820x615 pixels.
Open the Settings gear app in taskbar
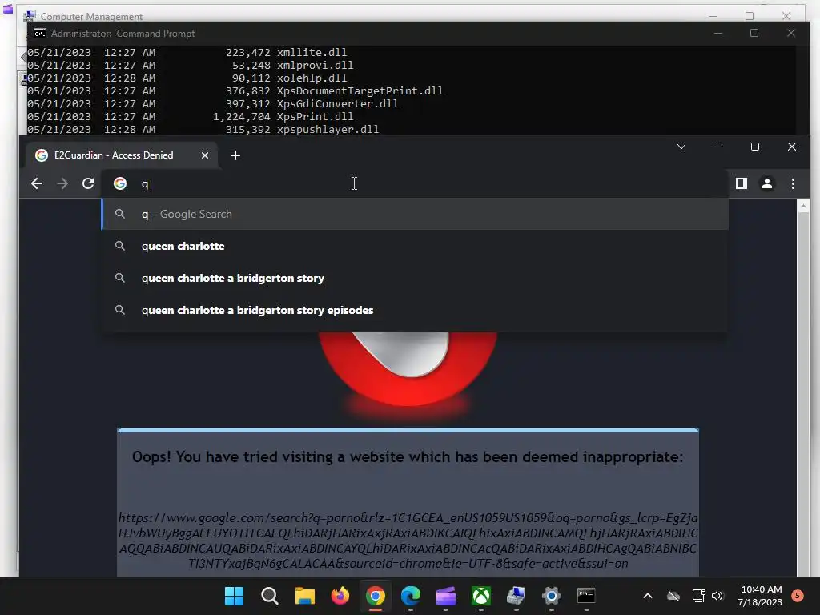point(551,596)
